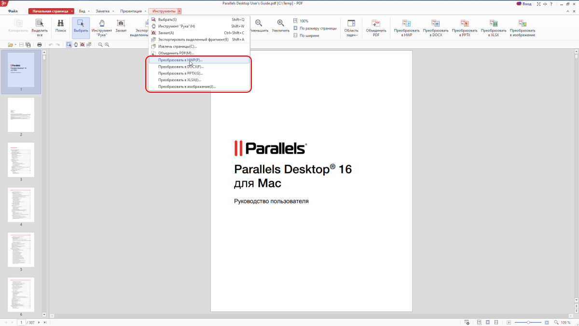Screen dimensions: 579x326
Task: Click the 109 % zoom value
Action: pos(565,322)
